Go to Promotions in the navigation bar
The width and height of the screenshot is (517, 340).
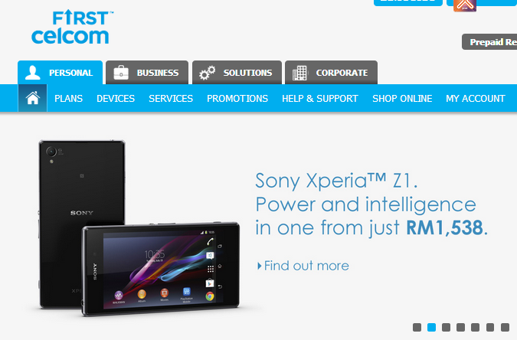[237, 98]
